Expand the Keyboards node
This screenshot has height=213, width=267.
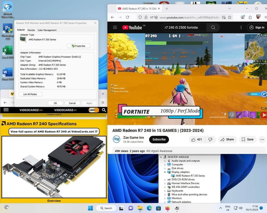[165, 191]
